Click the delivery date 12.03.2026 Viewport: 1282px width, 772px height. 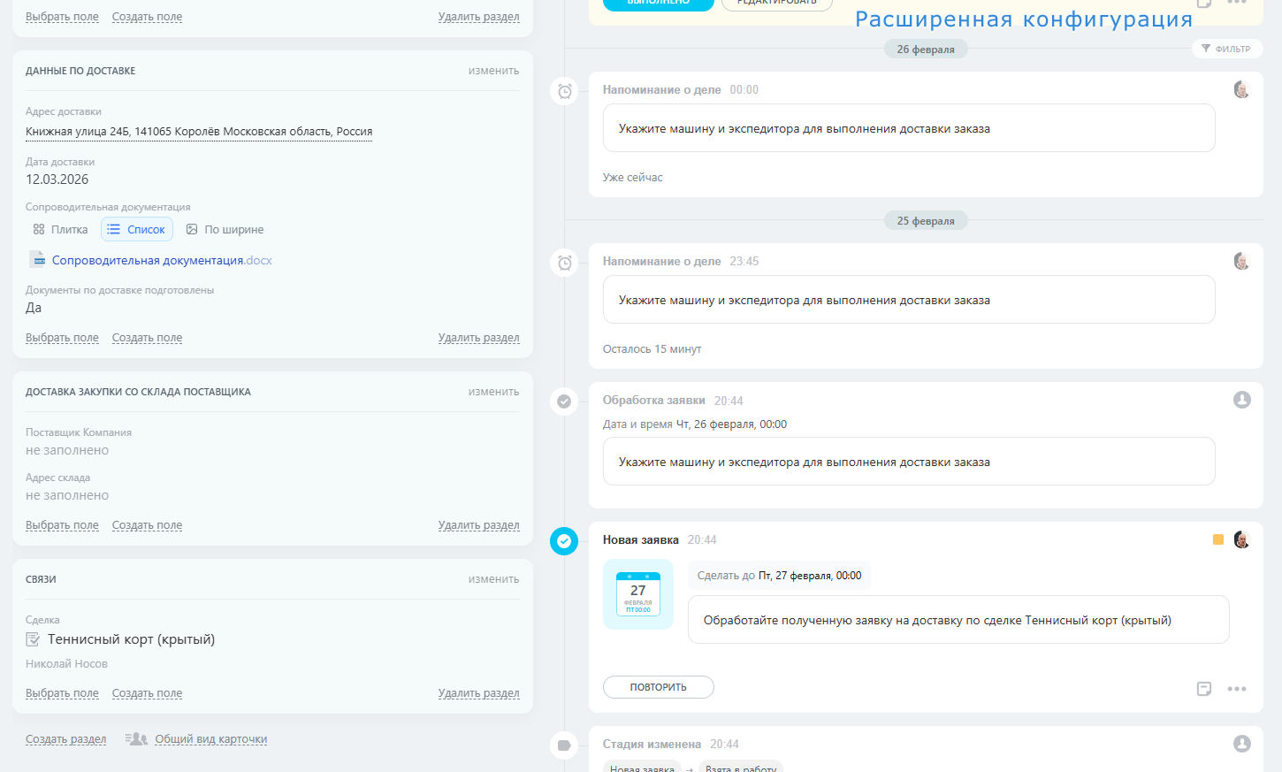coord(57,180)
